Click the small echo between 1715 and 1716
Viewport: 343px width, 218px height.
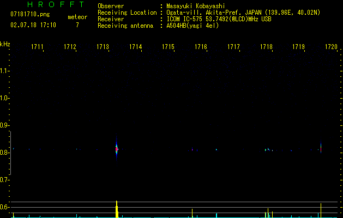(192, 150)
